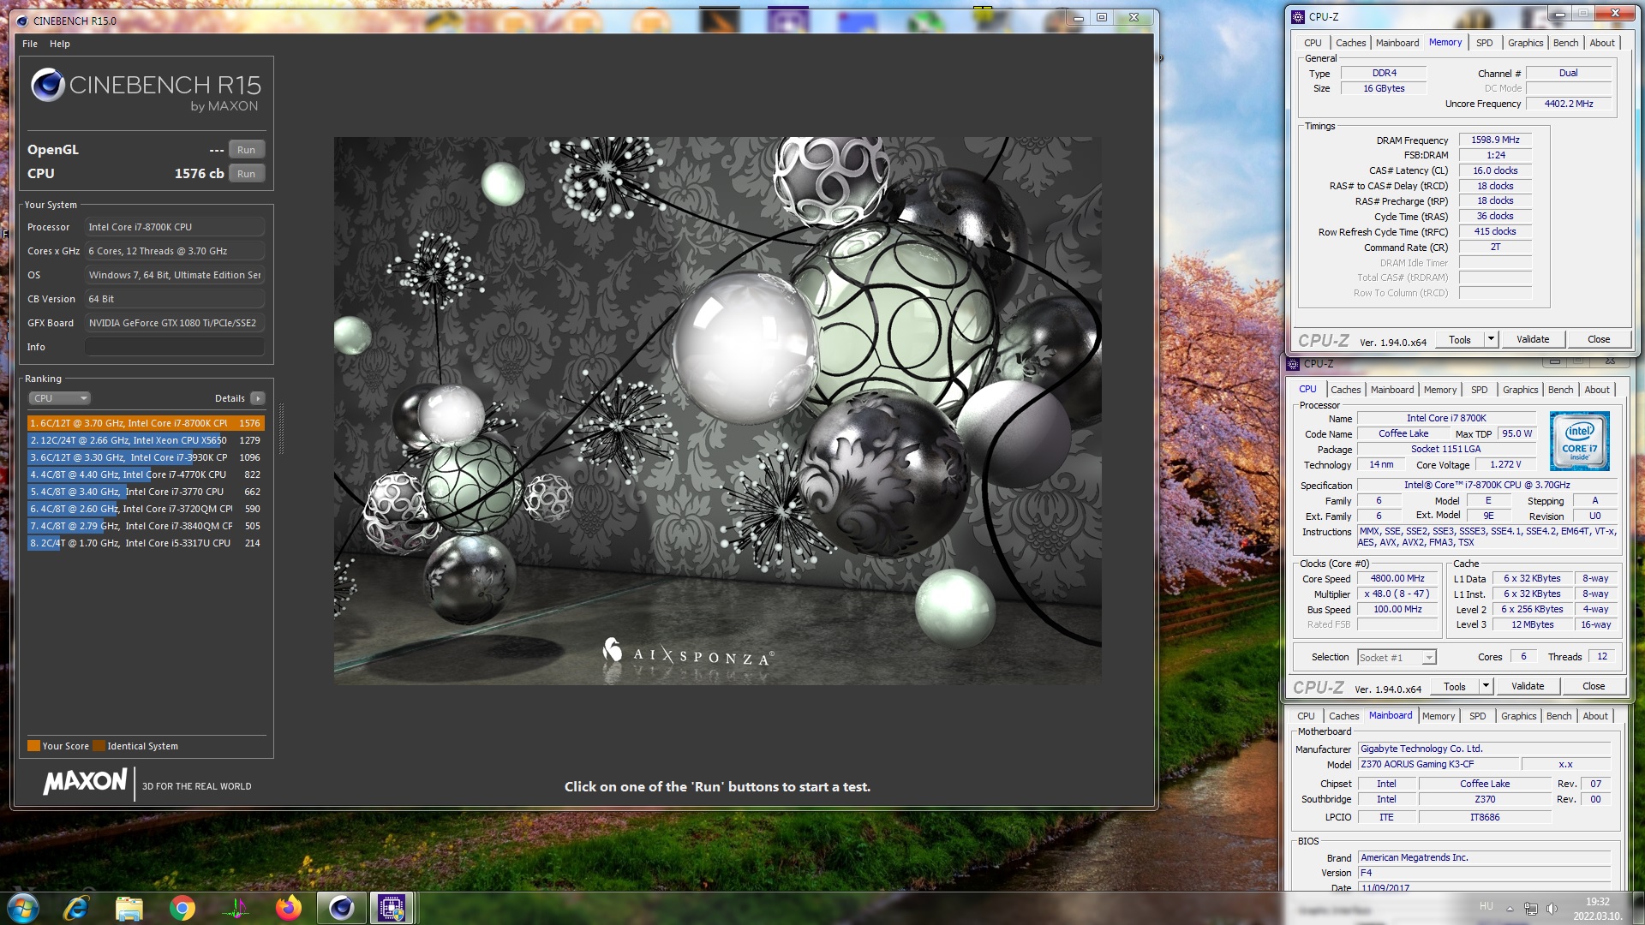Switch to CPU-Z taskbar icon
This screenshot has width=1645, height=925.
point(392,908)
